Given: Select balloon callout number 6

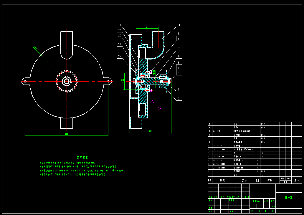Looking at the screenshot, I should (179, 57).
